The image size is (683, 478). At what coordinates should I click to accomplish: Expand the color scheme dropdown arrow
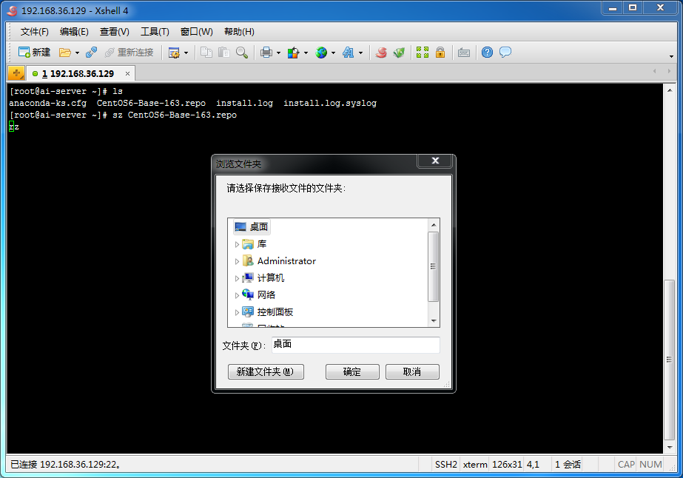[x=306, y=53]
